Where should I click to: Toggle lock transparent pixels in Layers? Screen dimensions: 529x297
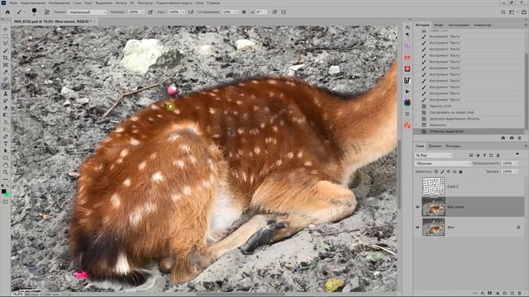pos(436,172)
